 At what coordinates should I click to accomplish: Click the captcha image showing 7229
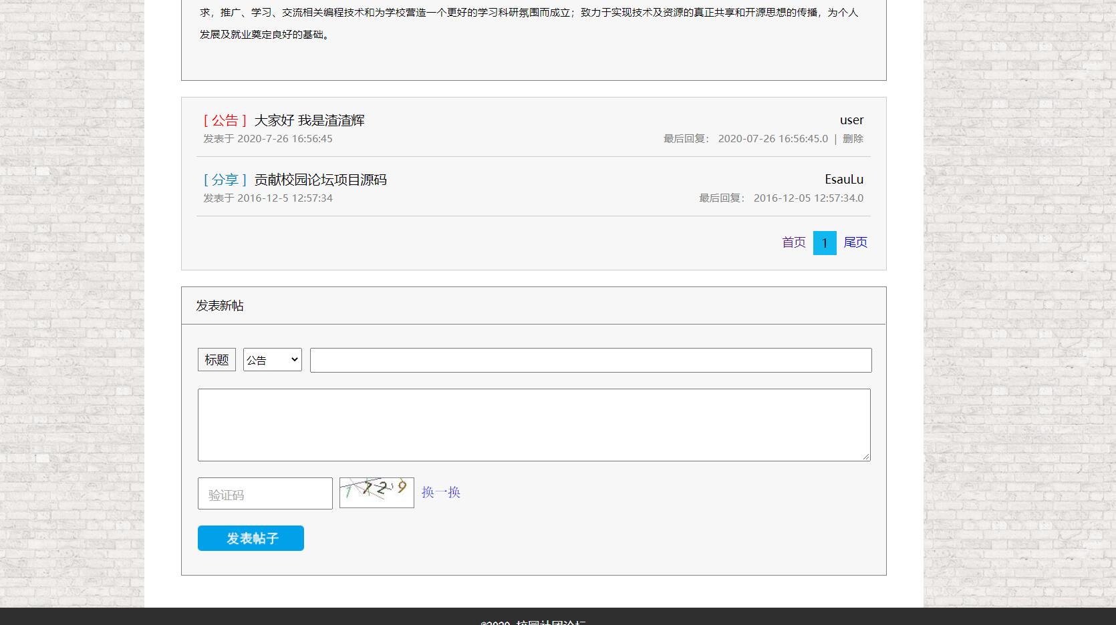[x=376, y=492]
